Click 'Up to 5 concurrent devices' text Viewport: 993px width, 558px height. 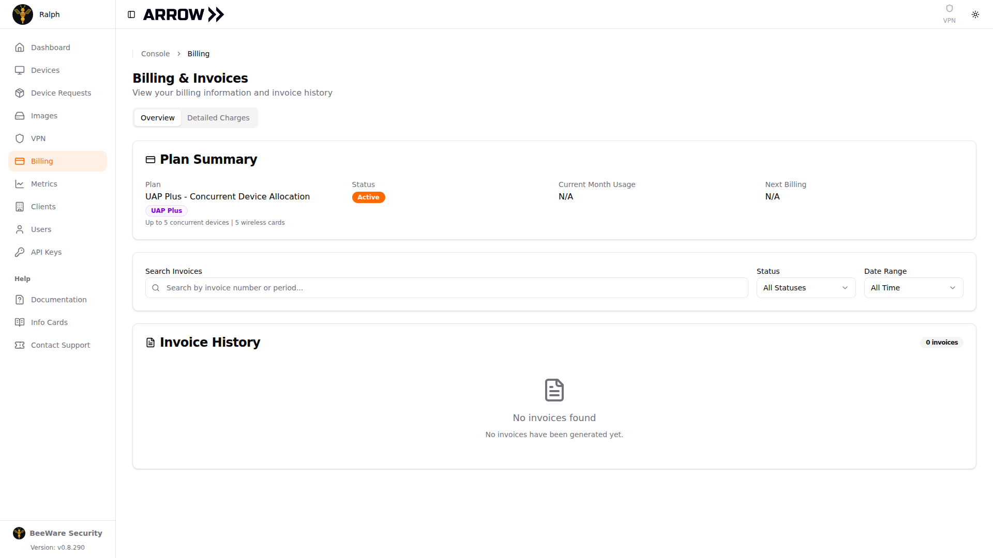(x=187, y=223)
